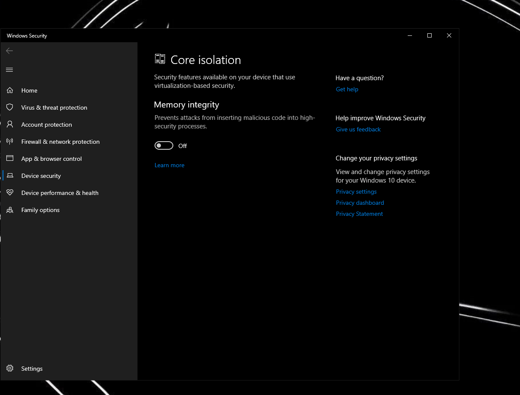Screen dimensions: 520x395
Task: Click the Get help link
Action: click(347, 89)
